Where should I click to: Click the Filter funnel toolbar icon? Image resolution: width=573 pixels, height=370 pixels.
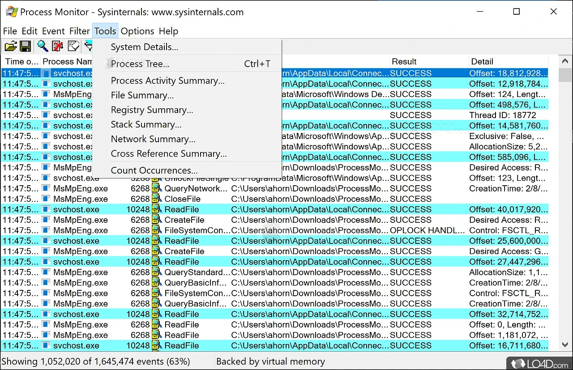point(88,46)
